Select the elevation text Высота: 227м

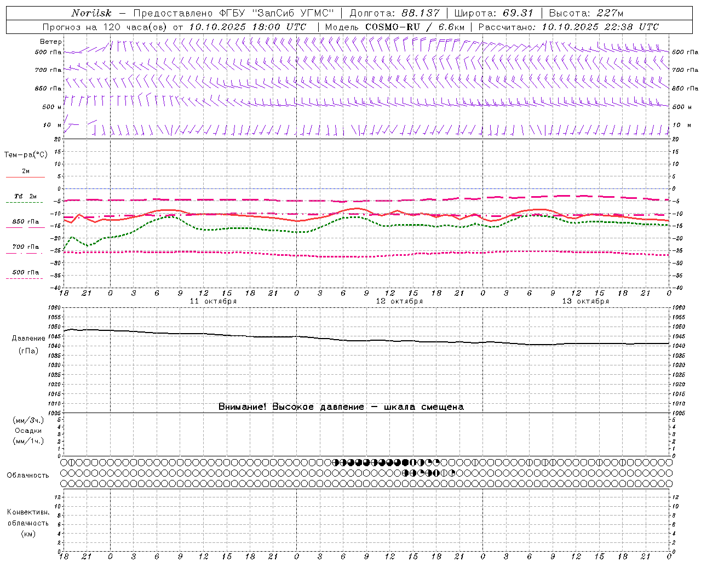(585, 13)
